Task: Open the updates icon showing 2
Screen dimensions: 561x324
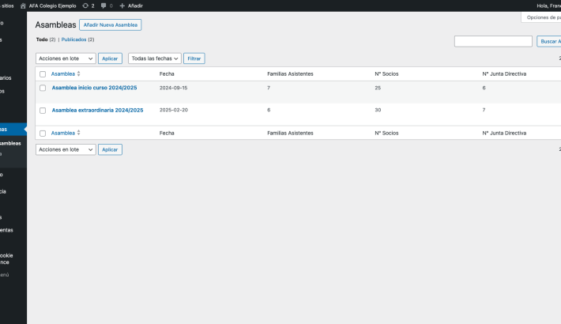Action: (85, 6)
